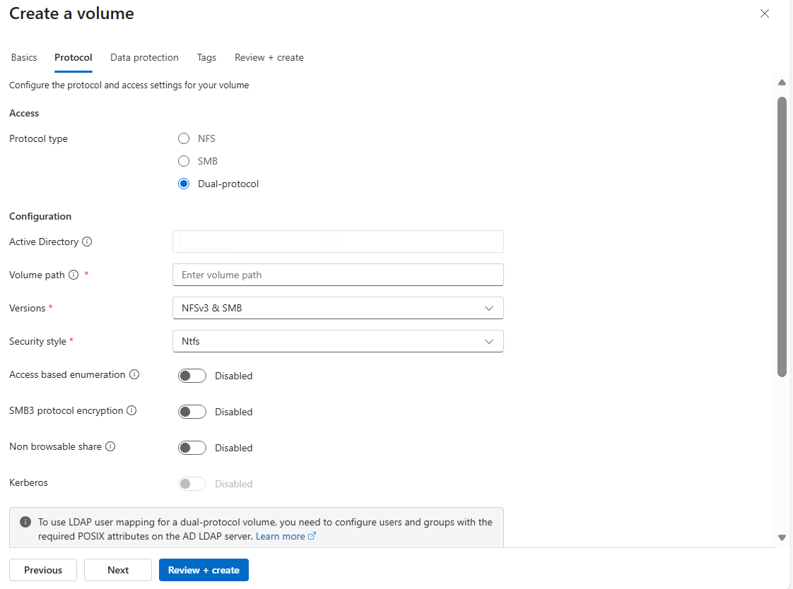Enable Access based enumeration toggle

[192, 376]
